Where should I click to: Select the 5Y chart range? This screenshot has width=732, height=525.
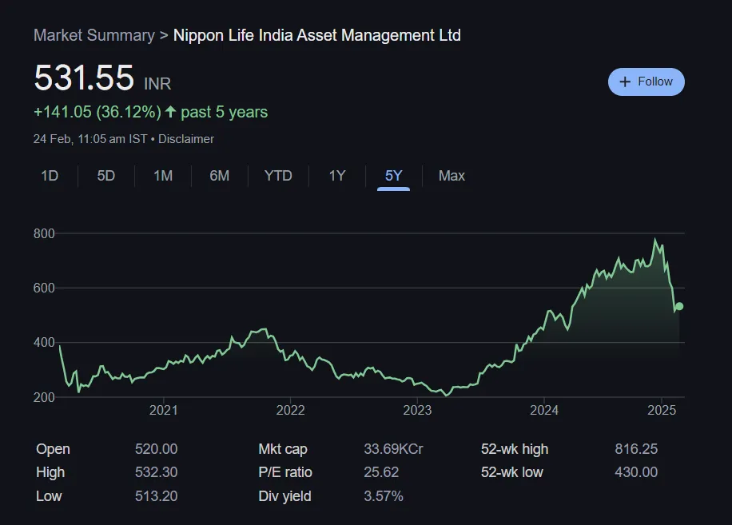tap(393, 176)
